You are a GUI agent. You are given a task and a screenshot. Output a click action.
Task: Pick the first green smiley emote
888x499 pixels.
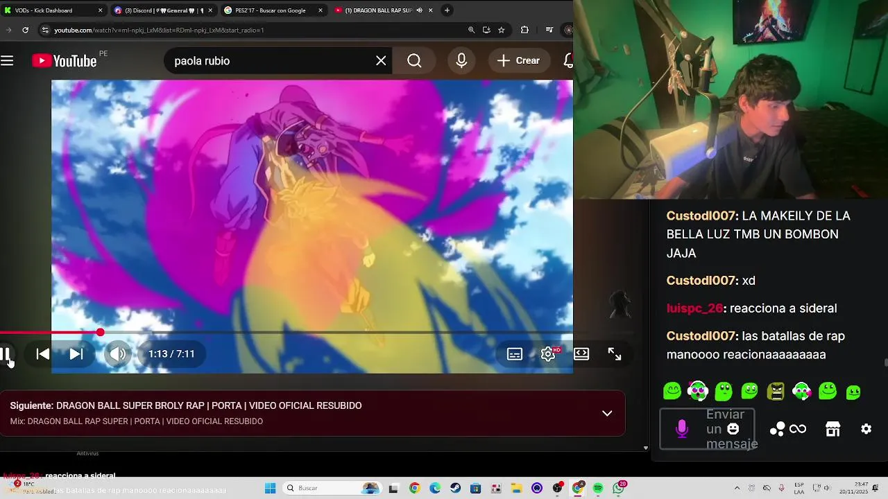point(672,391)
